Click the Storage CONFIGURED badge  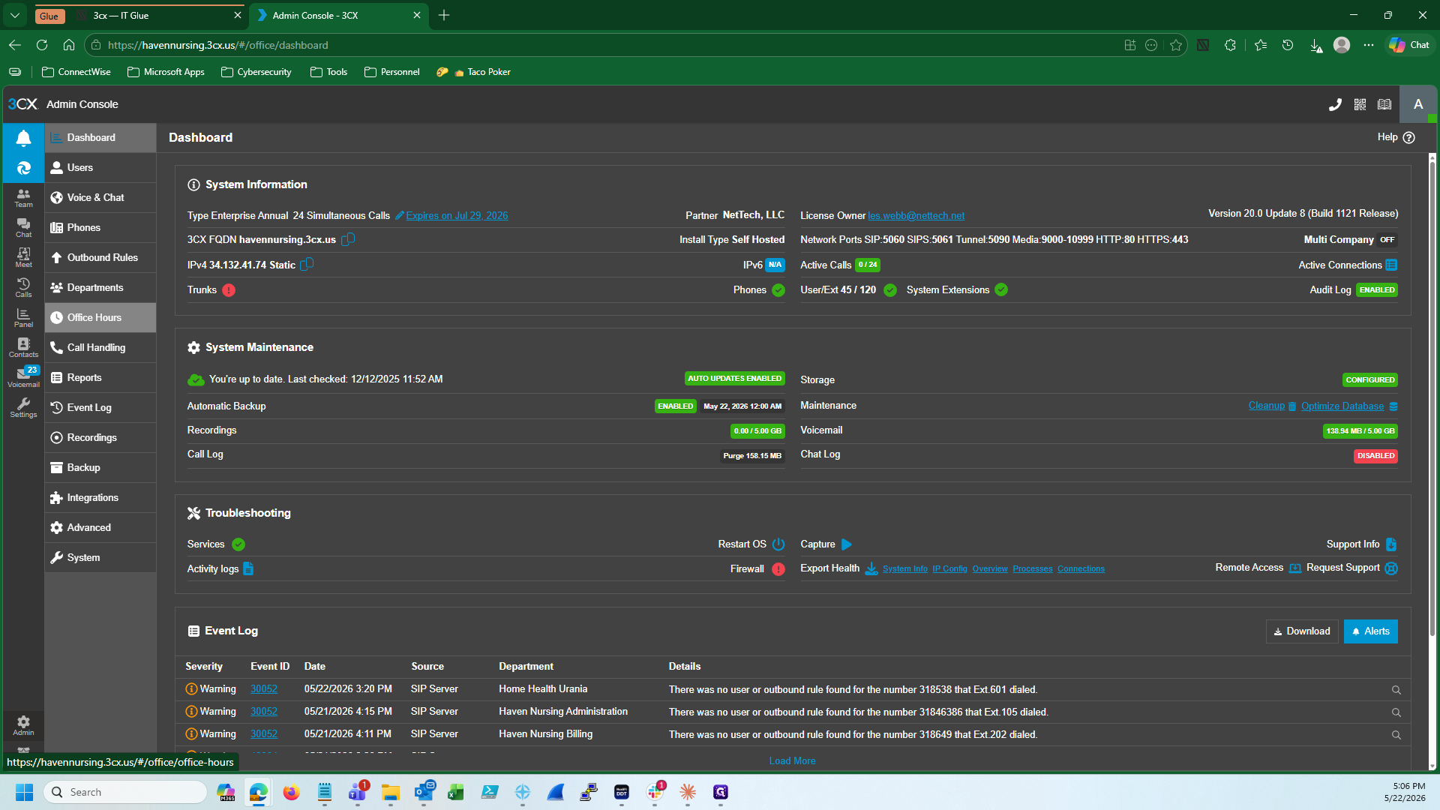[1370, 380]
